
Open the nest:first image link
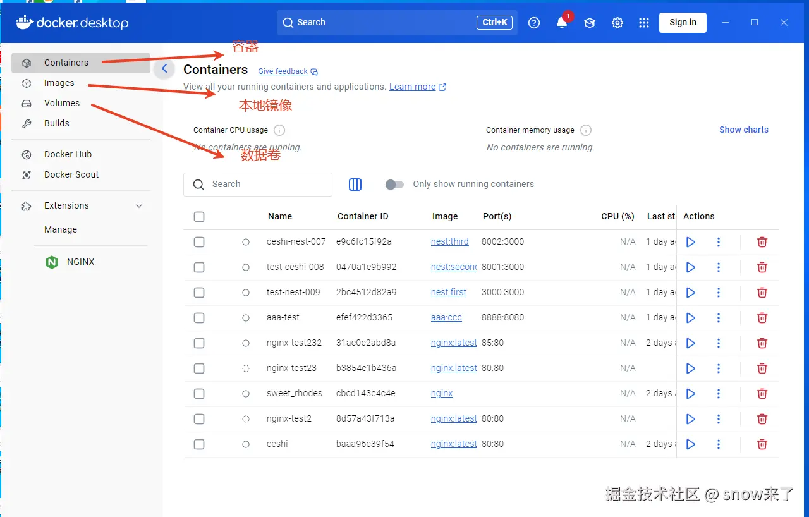pos(449,293)
